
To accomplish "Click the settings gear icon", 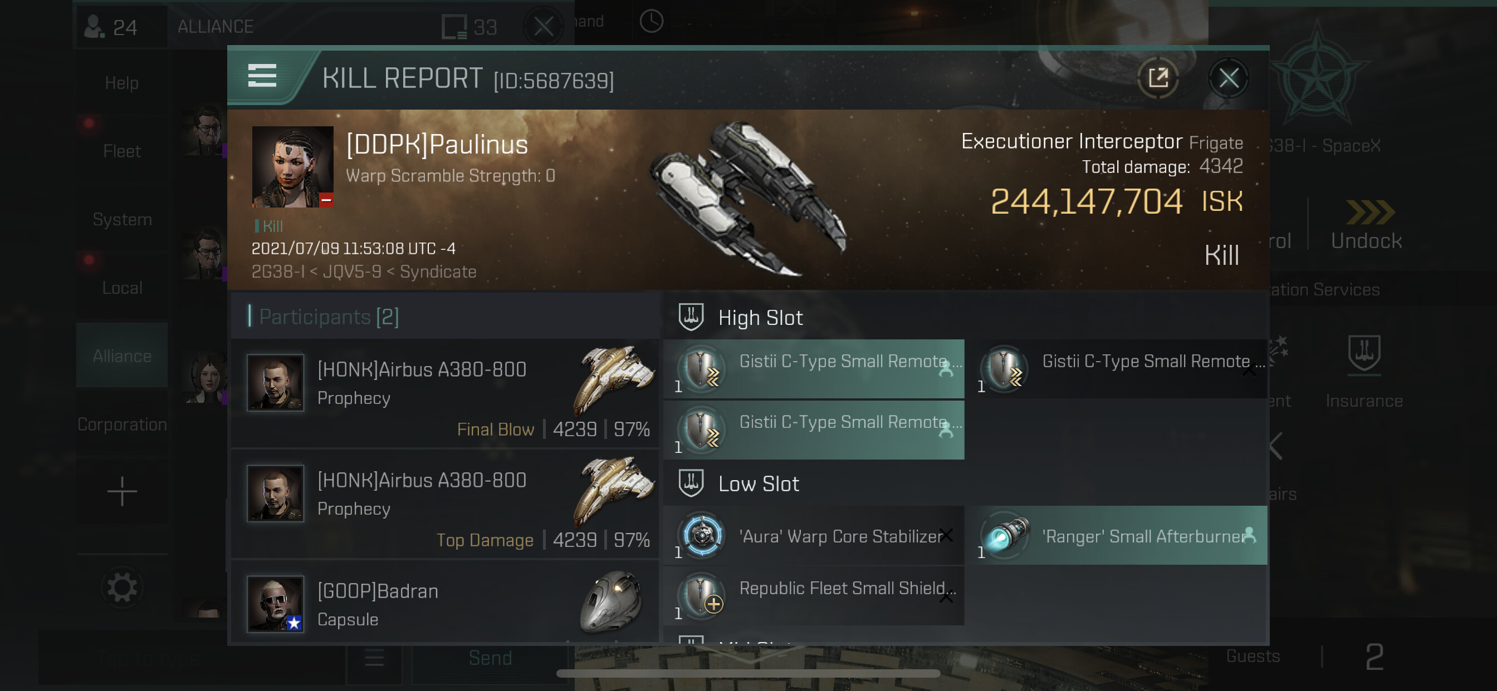I will [x=122, y=588].
